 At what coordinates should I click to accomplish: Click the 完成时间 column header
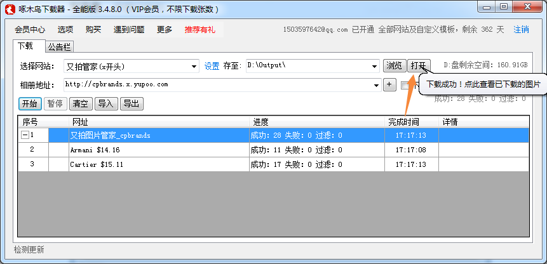click(x=412, y=122)
